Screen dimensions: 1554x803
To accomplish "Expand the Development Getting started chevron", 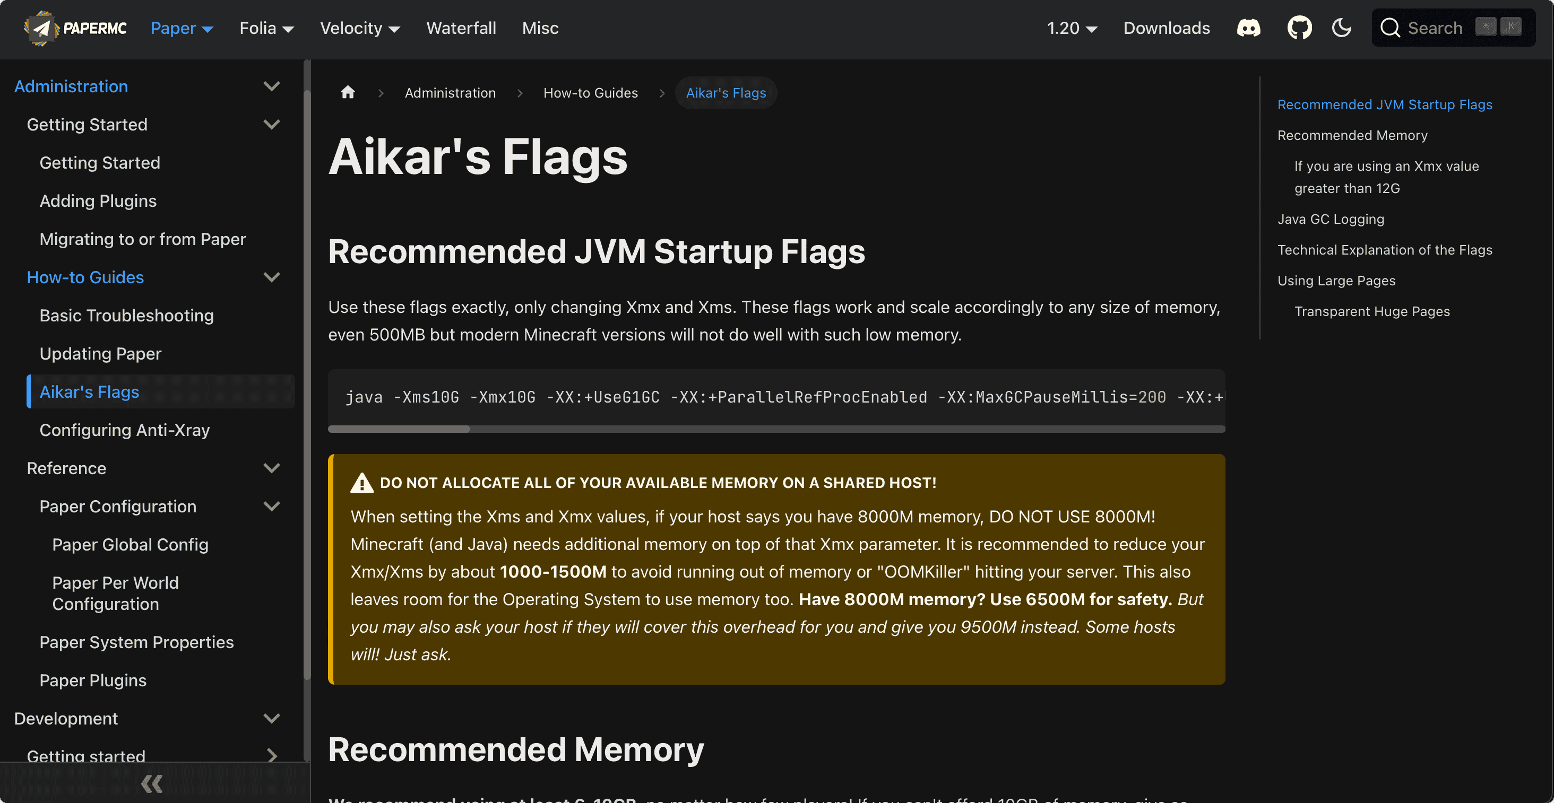I will pyautogui.click(x=271, y=755).
